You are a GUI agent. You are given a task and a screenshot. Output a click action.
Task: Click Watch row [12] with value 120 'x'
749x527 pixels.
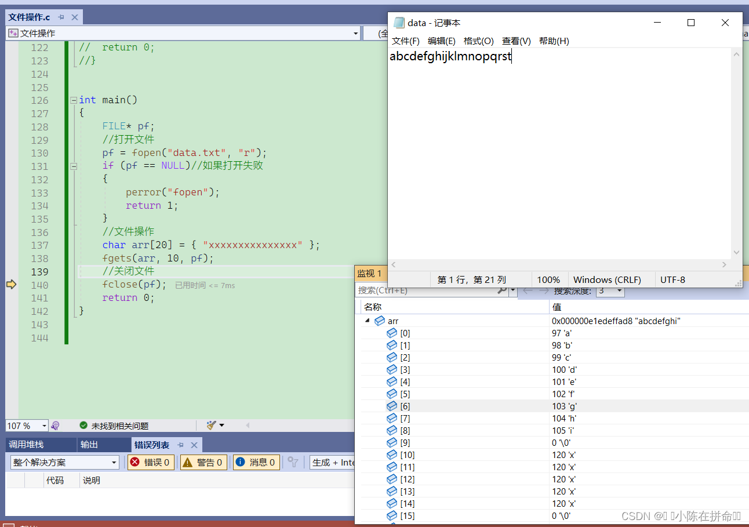tap(555, 479)
